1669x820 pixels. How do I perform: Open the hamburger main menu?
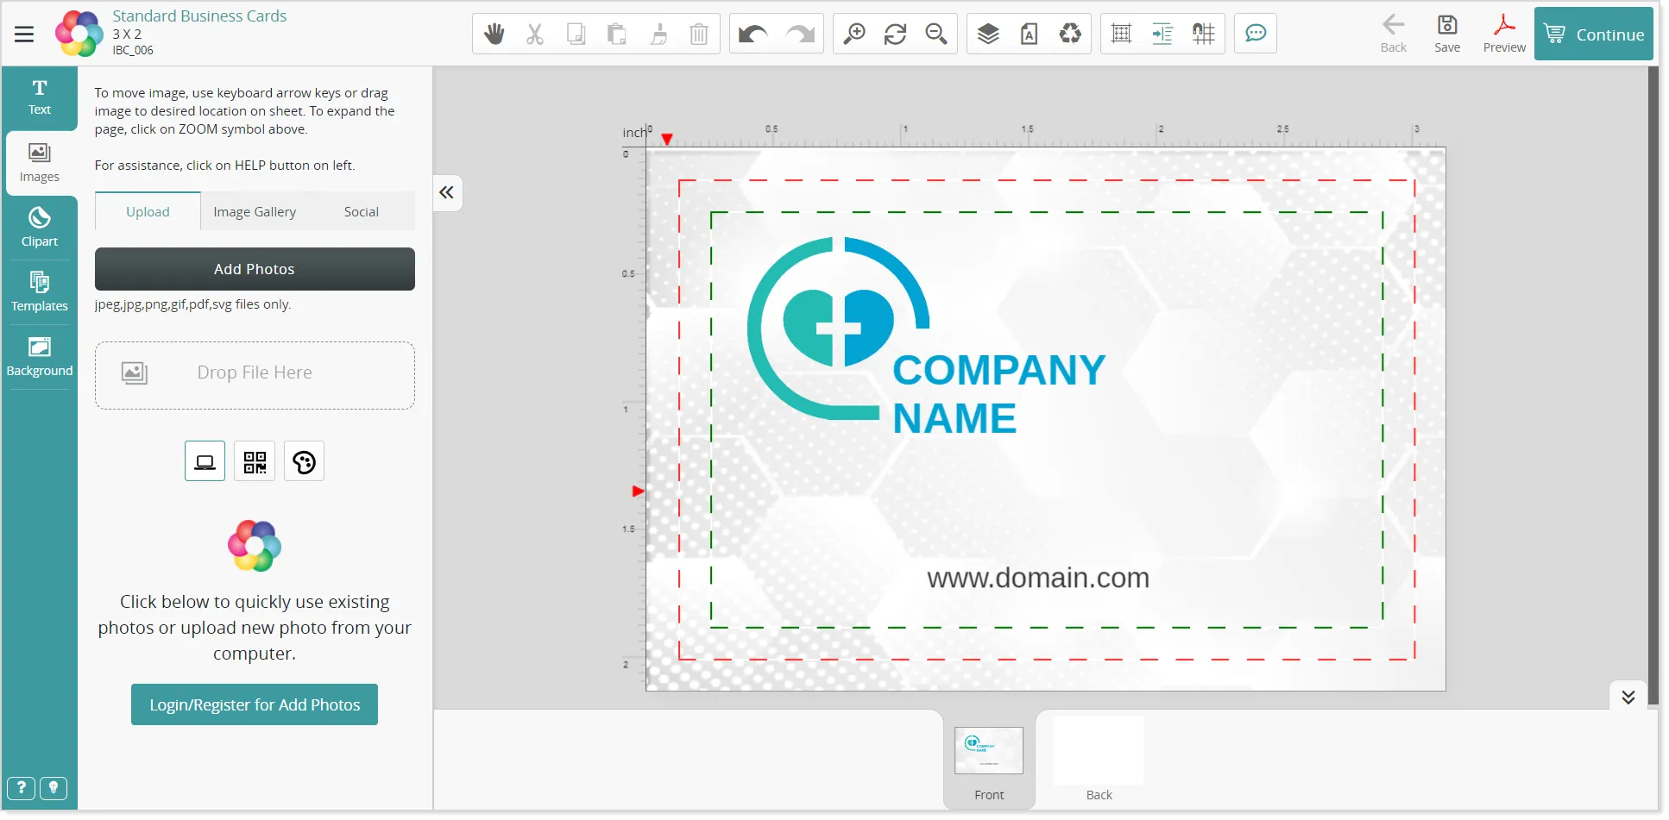point(24,34)
